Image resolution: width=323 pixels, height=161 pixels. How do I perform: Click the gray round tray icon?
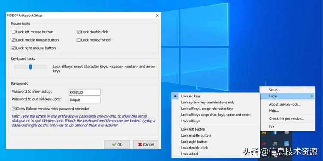point(286,133)
